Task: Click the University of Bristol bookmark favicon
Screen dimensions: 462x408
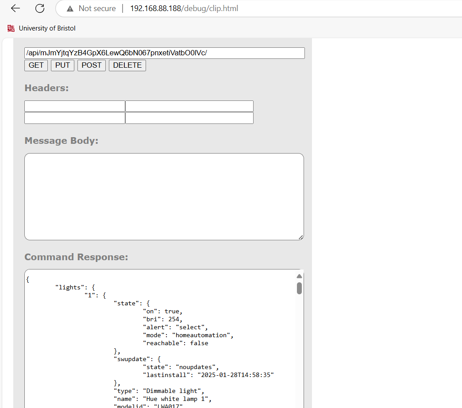Action: 11,28
